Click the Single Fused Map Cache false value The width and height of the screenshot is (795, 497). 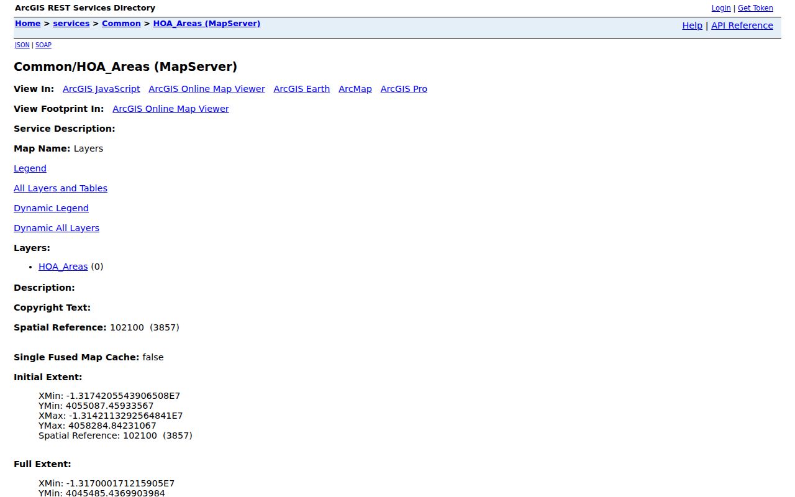pyautogui.click(x=153, y=357)
